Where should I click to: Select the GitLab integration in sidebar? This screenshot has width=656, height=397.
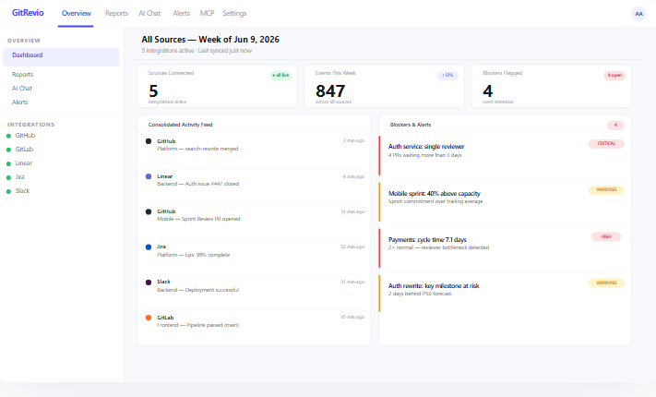pyautogui.click(x=24, y=149)
